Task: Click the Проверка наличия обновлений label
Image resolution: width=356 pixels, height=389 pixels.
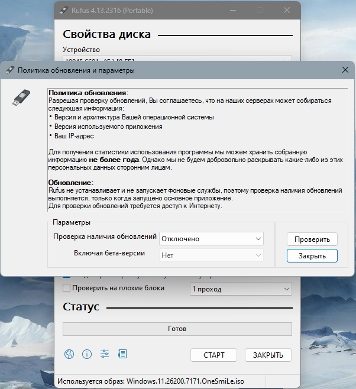Action: click(x=105, y=236)
